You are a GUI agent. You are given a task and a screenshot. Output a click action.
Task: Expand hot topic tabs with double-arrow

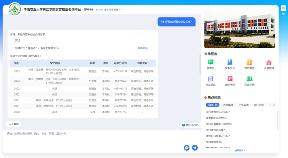pyautogui.click(x=274, y=105)
